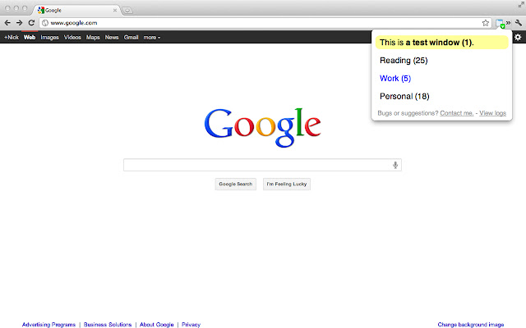Select the Images menu item
Screen dimensions: 526x328
(49, 38)
